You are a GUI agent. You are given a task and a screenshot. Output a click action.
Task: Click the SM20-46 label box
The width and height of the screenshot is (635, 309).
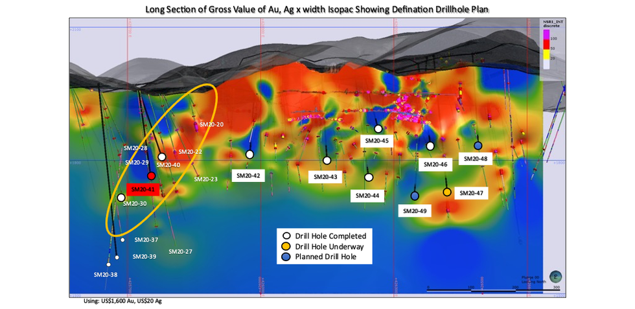tap(435, 165)
